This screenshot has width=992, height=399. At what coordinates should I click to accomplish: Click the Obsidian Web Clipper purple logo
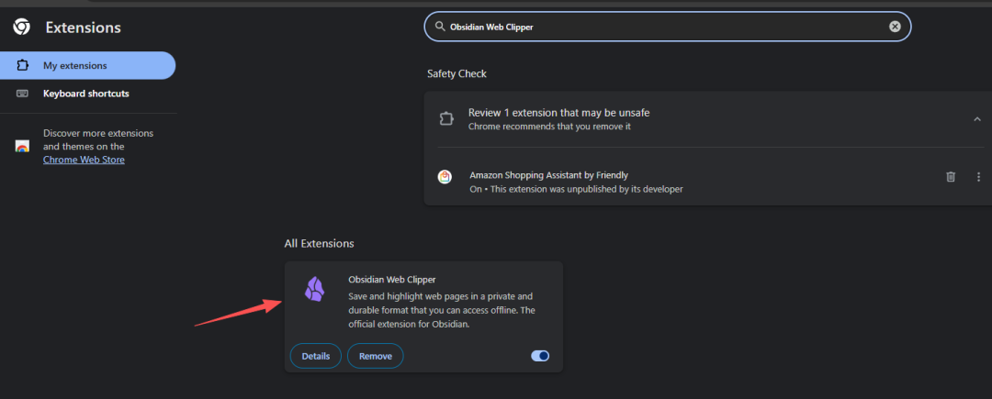pyautogui.click(x=315, y=289)
